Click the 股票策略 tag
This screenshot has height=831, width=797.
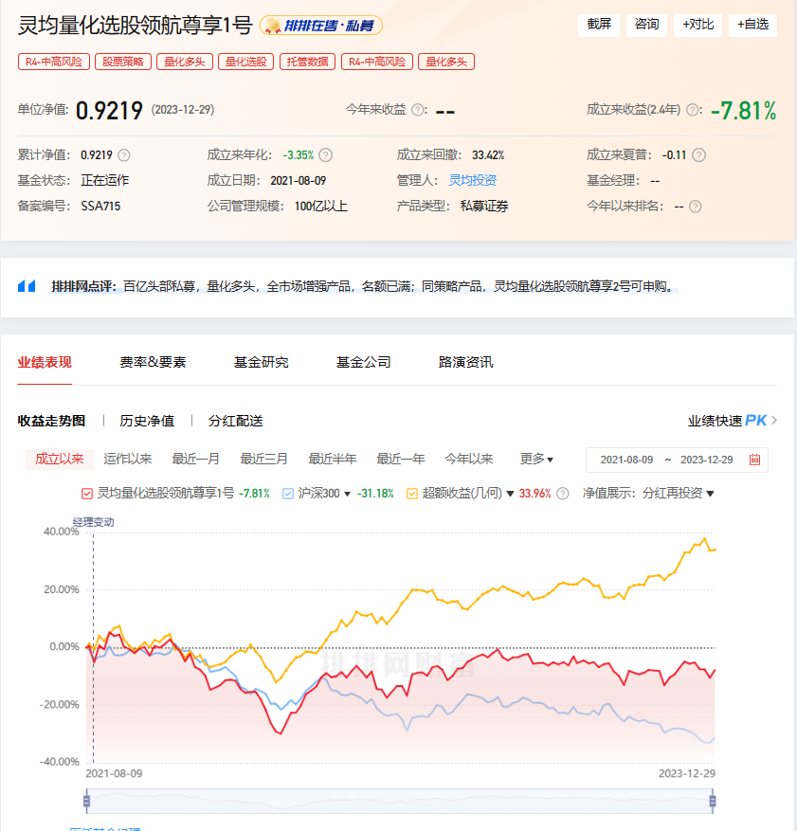[x=123, y=62]
